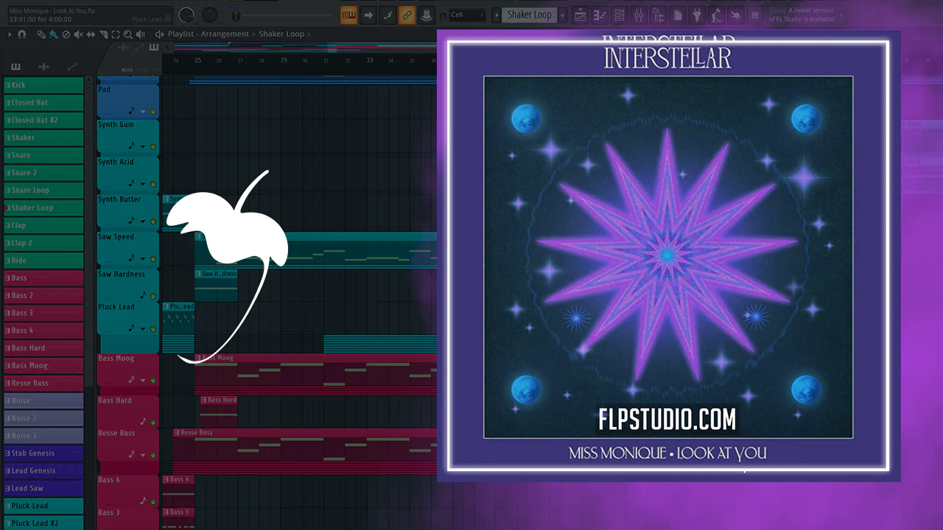
Task: Mute the Synth Butter track
Action: pyautogui.click(x=153, y=222)
